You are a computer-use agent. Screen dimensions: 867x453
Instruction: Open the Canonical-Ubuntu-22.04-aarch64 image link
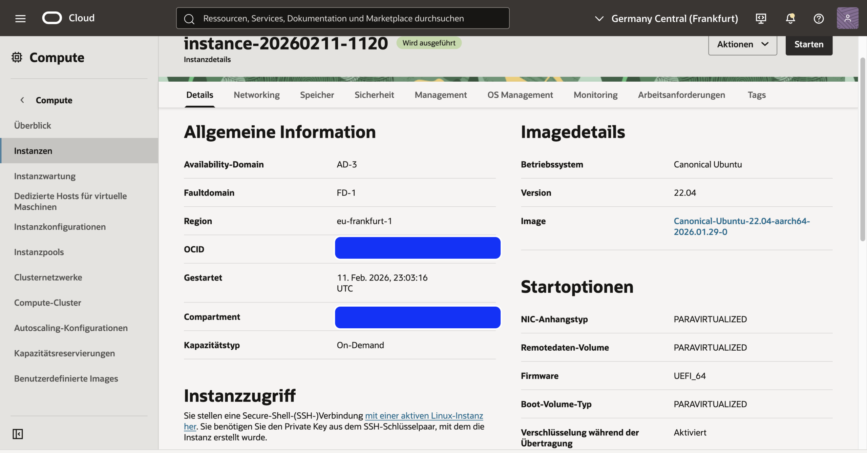(x=742, y=226)
